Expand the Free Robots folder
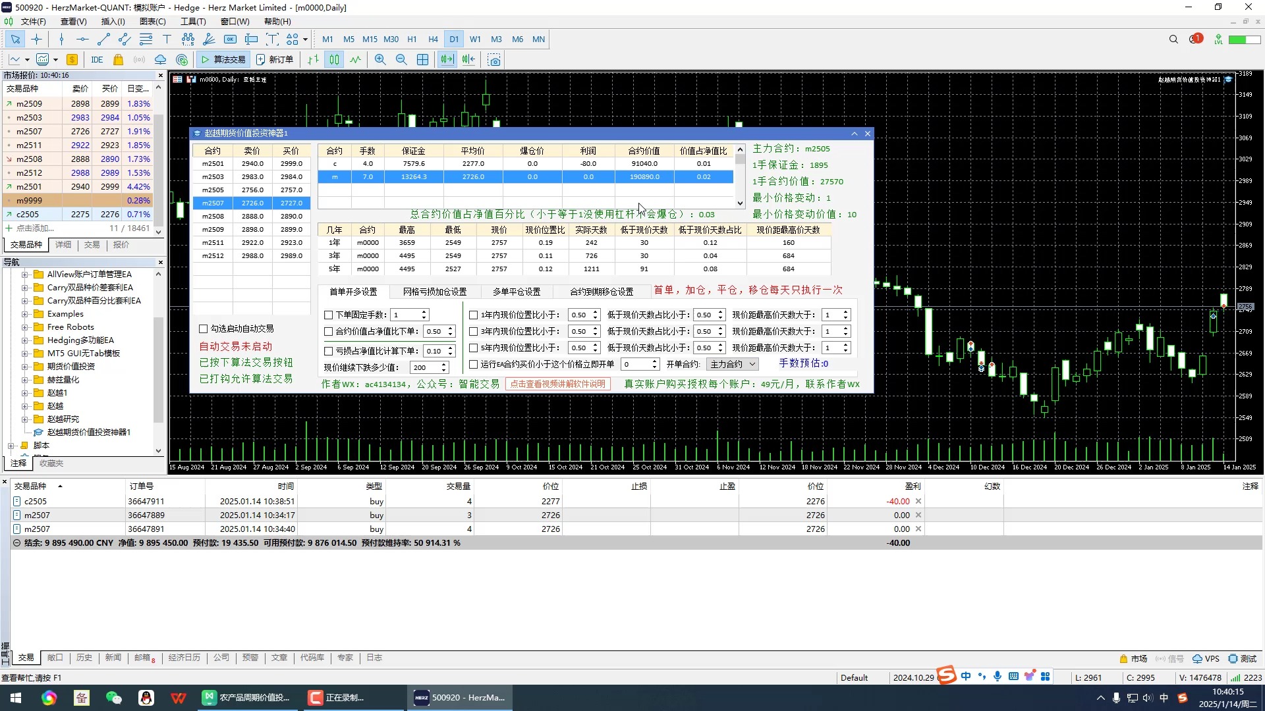Image resolution: width=1265 pixels, height=711 pixels. (x=24, y=327)
